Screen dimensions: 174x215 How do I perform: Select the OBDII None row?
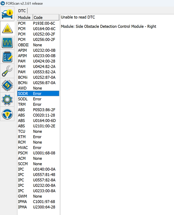pos(38,45)
